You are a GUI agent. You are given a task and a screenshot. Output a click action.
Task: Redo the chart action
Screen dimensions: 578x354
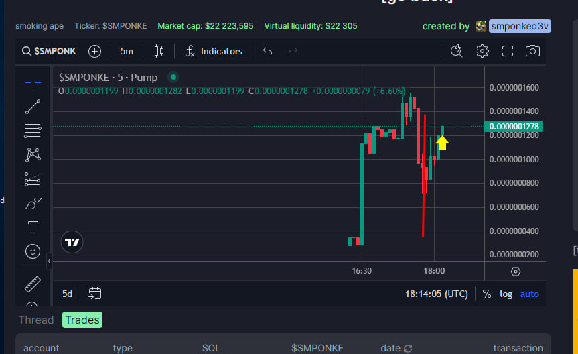tap(293, 51)
